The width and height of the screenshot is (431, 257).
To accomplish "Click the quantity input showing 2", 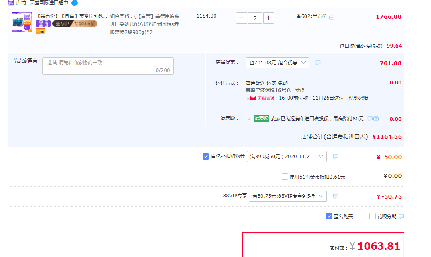I will click(x=255, y=18).
